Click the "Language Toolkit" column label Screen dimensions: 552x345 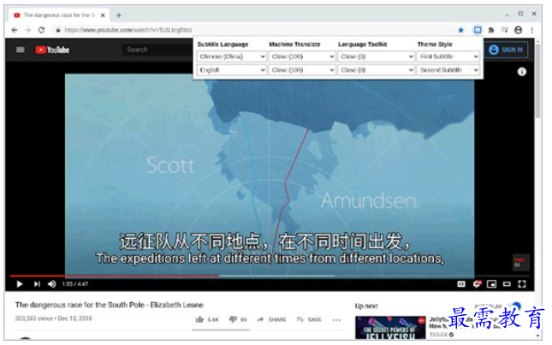(x=363, y=45)
